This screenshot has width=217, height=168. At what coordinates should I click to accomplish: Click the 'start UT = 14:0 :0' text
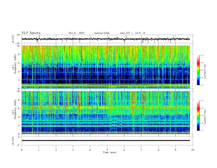[x=132, y=33]
